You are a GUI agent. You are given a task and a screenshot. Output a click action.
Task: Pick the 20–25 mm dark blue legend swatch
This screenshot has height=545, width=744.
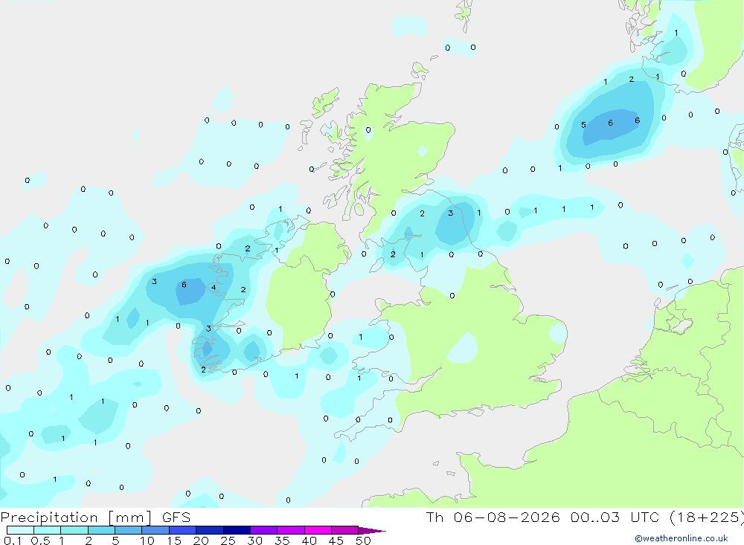210,530
